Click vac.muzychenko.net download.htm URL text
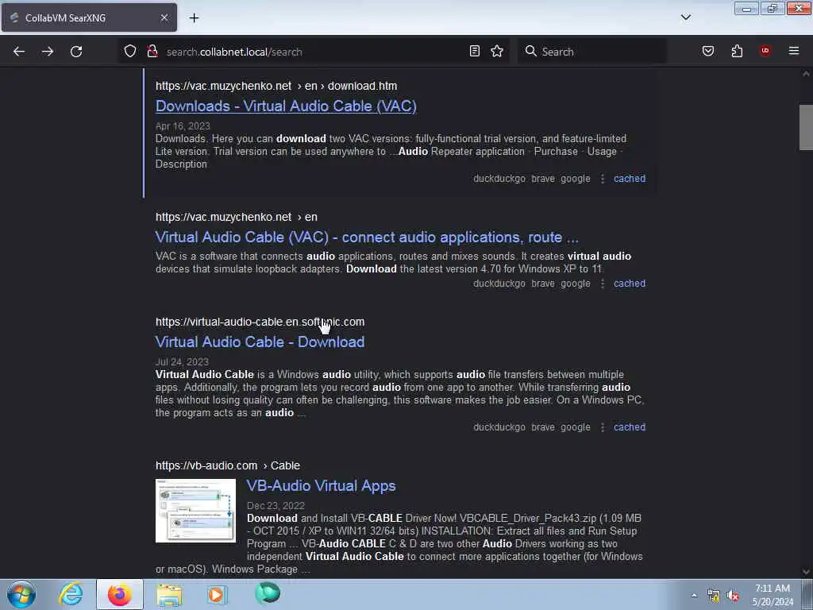The image size is (813, 610). pyautogui.click(x=276, y=86)
